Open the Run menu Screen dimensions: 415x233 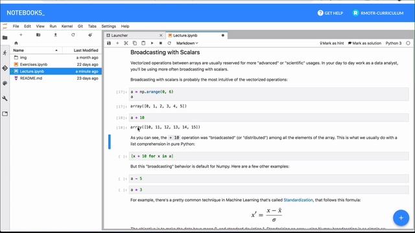tap(53, 26)
